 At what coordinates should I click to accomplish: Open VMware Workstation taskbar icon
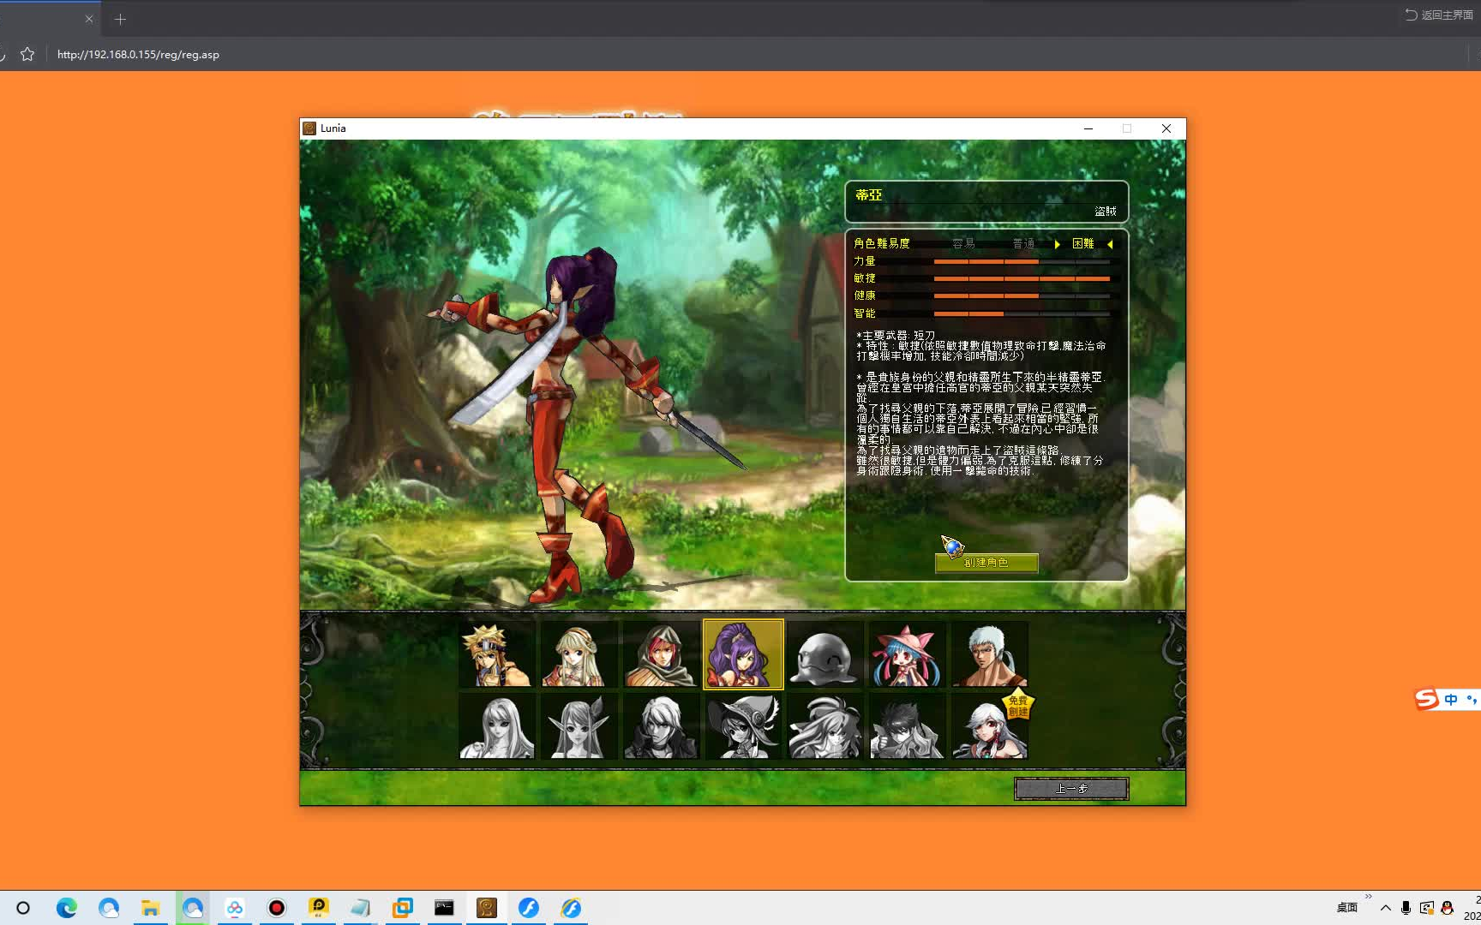[x=403, y=908]
